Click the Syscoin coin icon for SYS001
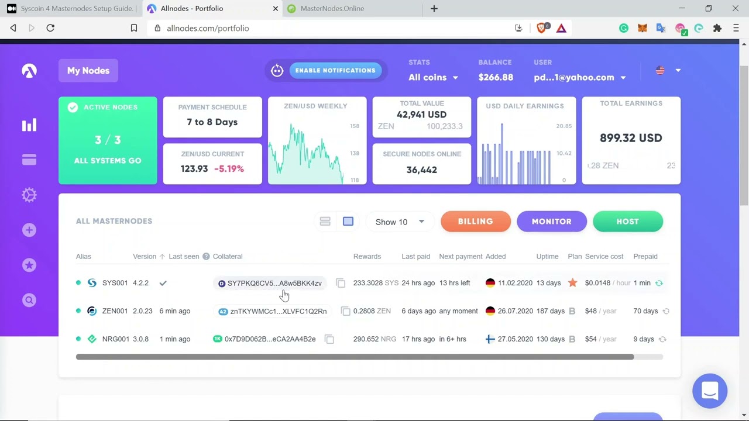The height and width of the screenshot is (421, 749). tap(92, 283)
